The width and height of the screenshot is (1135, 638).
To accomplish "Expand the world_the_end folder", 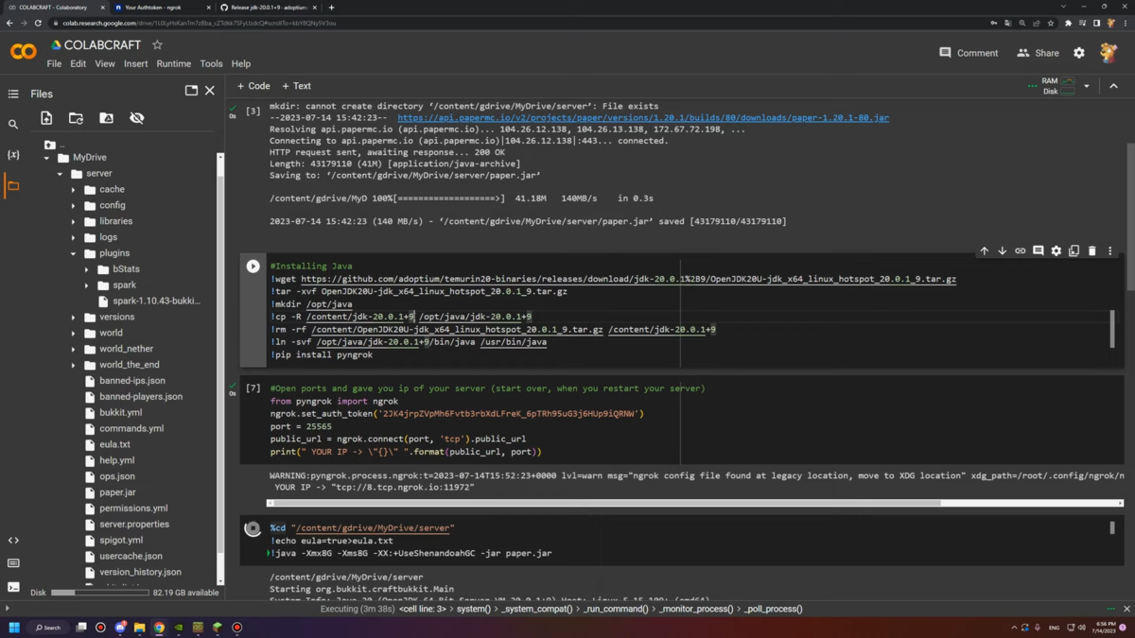I will click(73, 365).
